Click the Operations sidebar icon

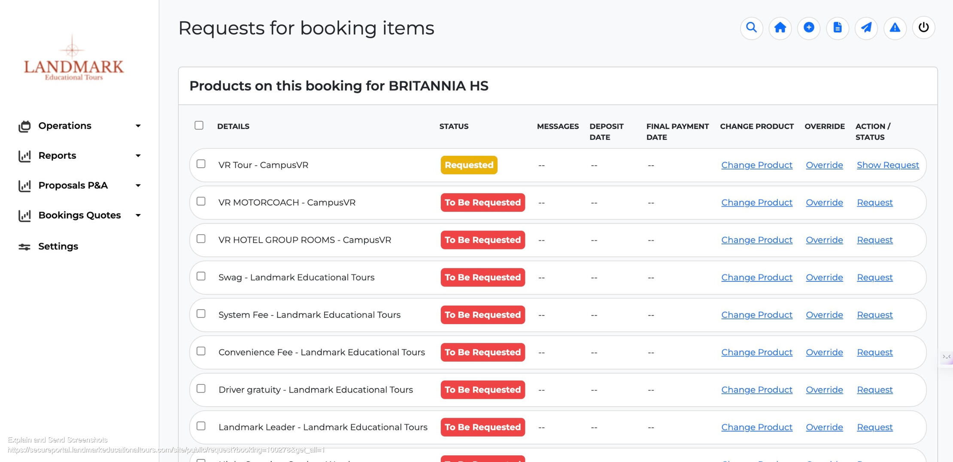24,126
